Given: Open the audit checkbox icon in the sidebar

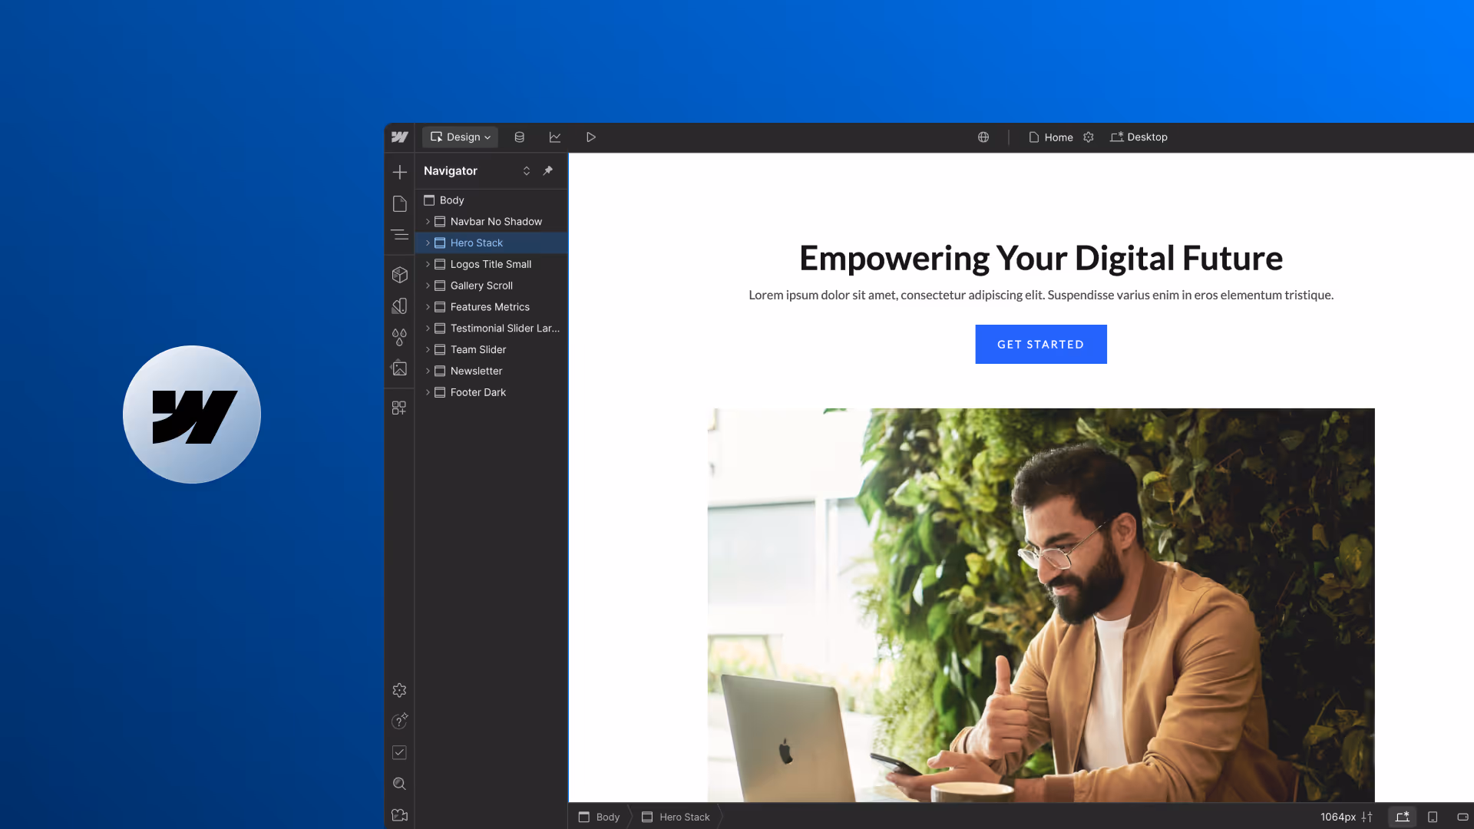Looking at the screenshot, I should click(x=399, y=752).
